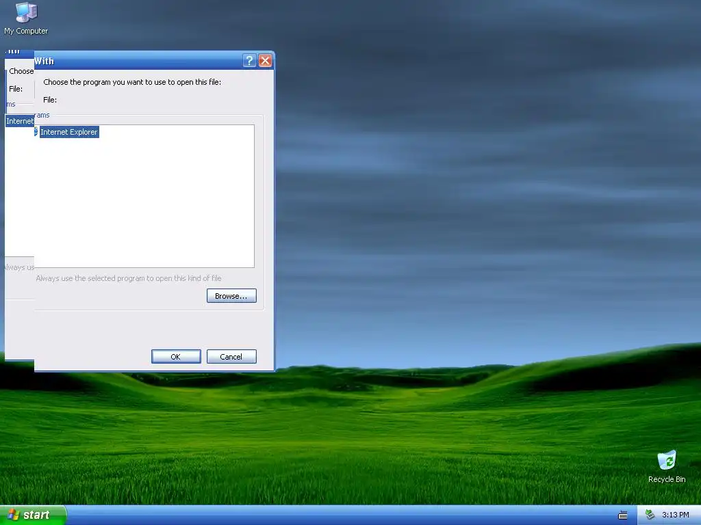Click the keyboard icon in taskbar

click(623, 515)
